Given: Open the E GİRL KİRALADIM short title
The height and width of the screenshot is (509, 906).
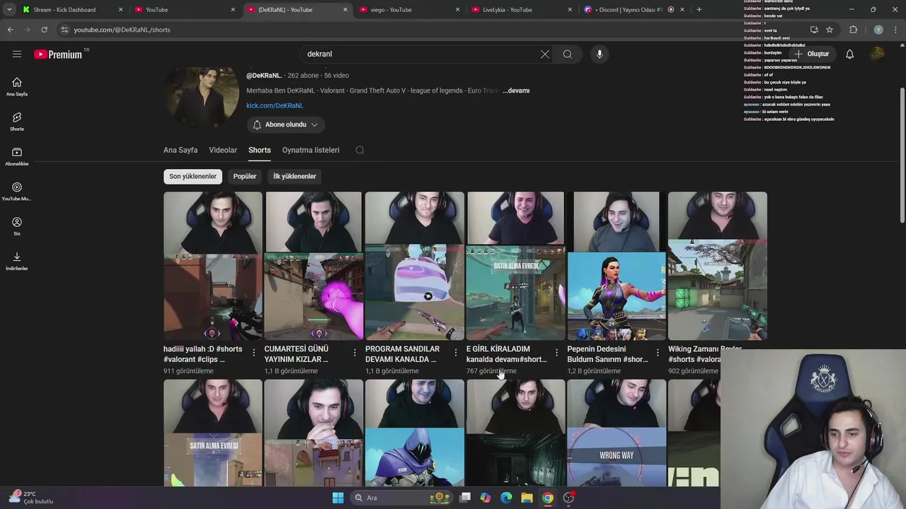Looking at the screenshot, I should (x=506, y=354).
